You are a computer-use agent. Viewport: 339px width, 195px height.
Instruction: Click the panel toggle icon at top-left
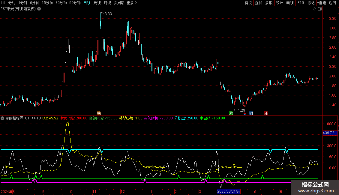point(3,3)
